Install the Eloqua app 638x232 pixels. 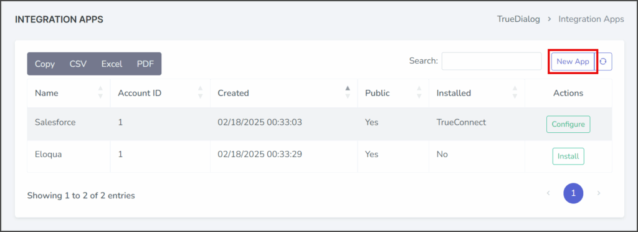568,157
